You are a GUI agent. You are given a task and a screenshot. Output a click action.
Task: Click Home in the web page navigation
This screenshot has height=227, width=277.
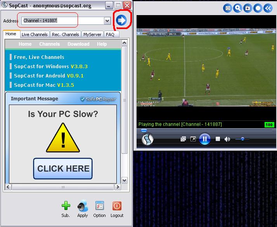(25, 44)
